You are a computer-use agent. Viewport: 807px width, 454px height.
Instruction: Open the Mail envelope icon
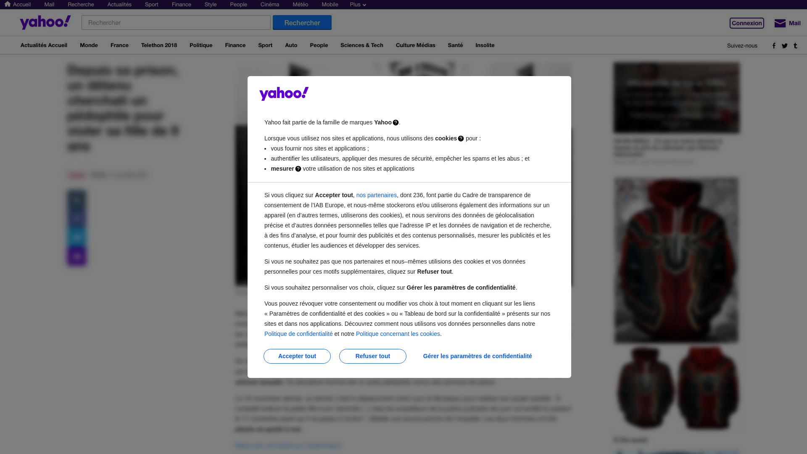click(780, 24)
